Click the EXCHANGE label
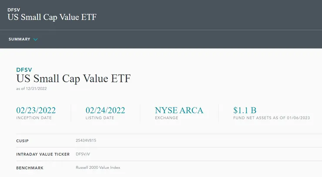Image resolution: width=322 pixels, height=177 pixels. point(166,118)
